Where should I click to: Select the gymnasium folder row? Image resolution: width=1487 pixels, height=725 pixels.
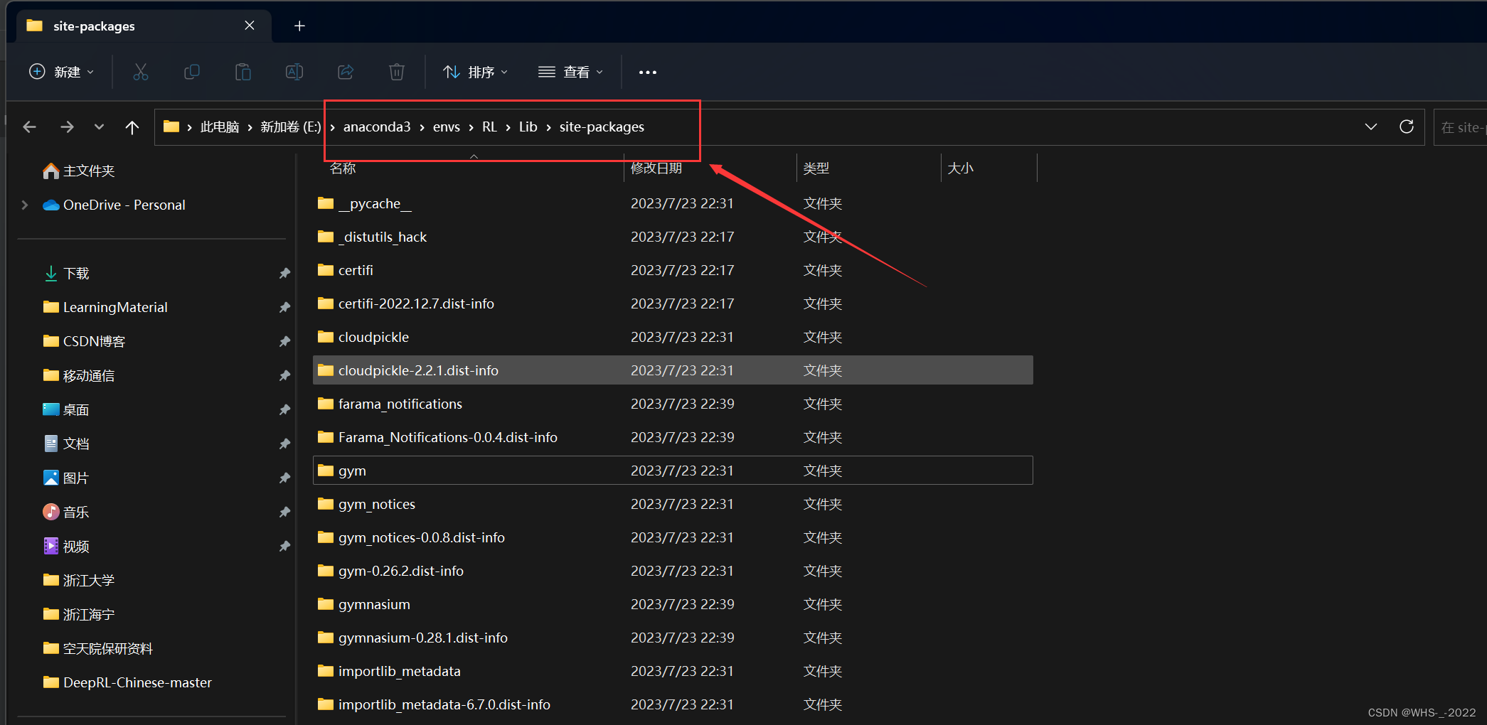click(x=673, y=604)
